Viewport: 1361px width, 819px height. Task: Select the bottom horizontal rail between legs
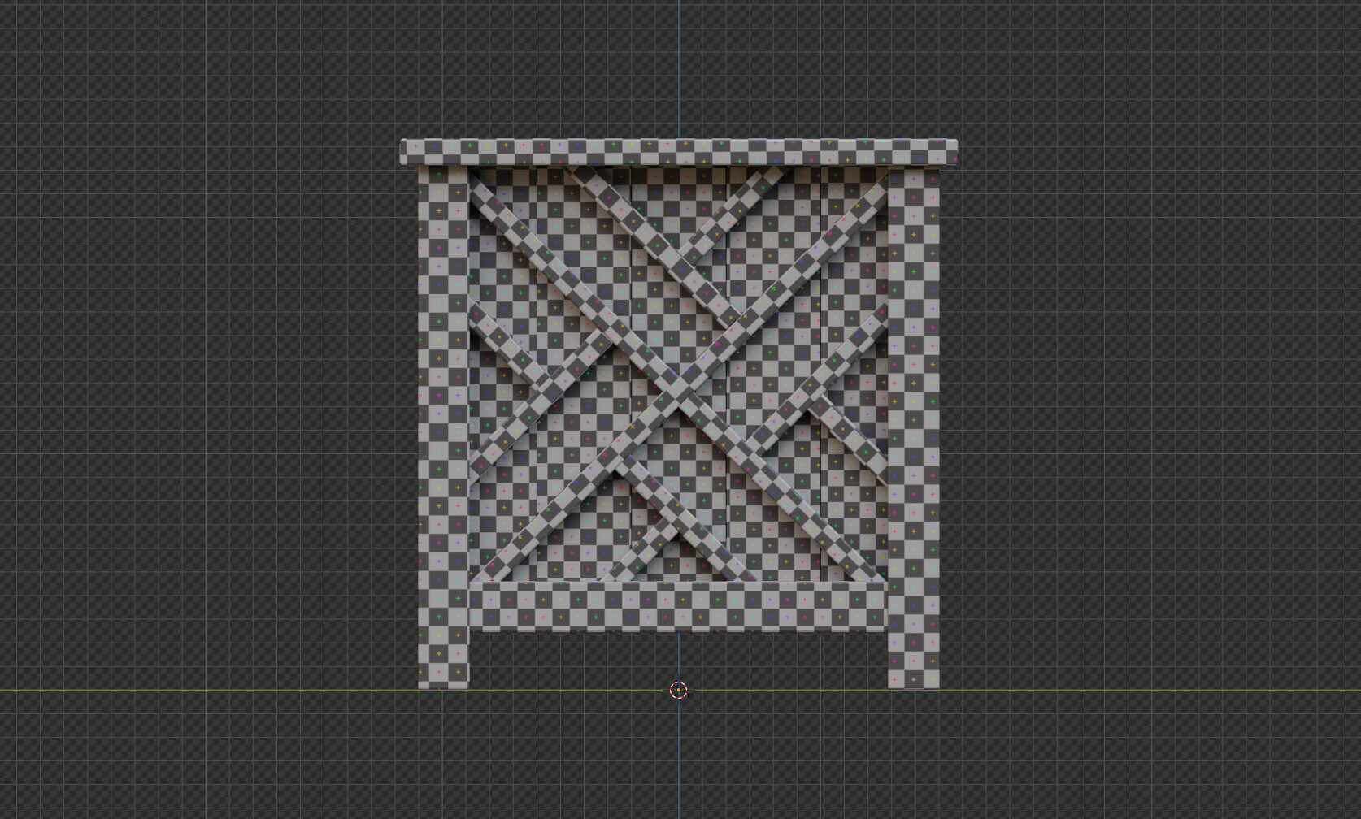pos(678,606)
